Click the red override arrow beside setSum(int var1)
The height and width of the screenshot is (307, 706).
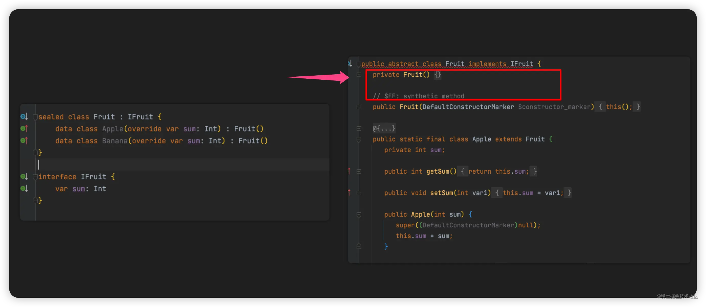click(x=349, y=193)
